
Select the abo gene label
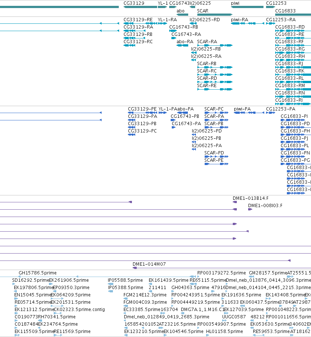pyautogui.click(x=181, y=11)
